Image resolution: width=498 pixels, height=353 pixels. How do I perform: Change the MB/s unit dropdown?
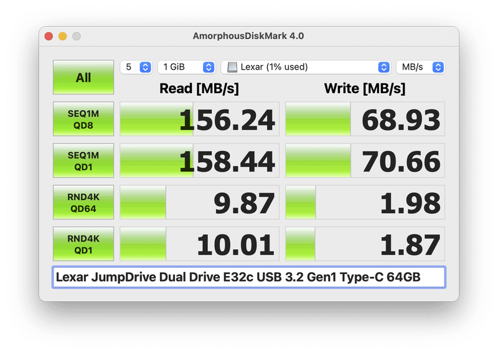coord(420,67)
